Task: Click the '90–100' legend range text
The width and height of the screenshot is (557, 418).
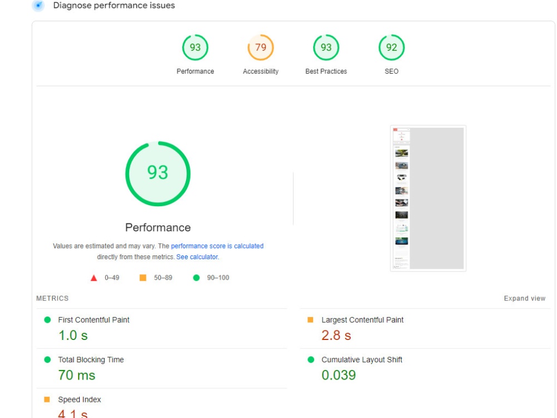Action: (218, 278)
